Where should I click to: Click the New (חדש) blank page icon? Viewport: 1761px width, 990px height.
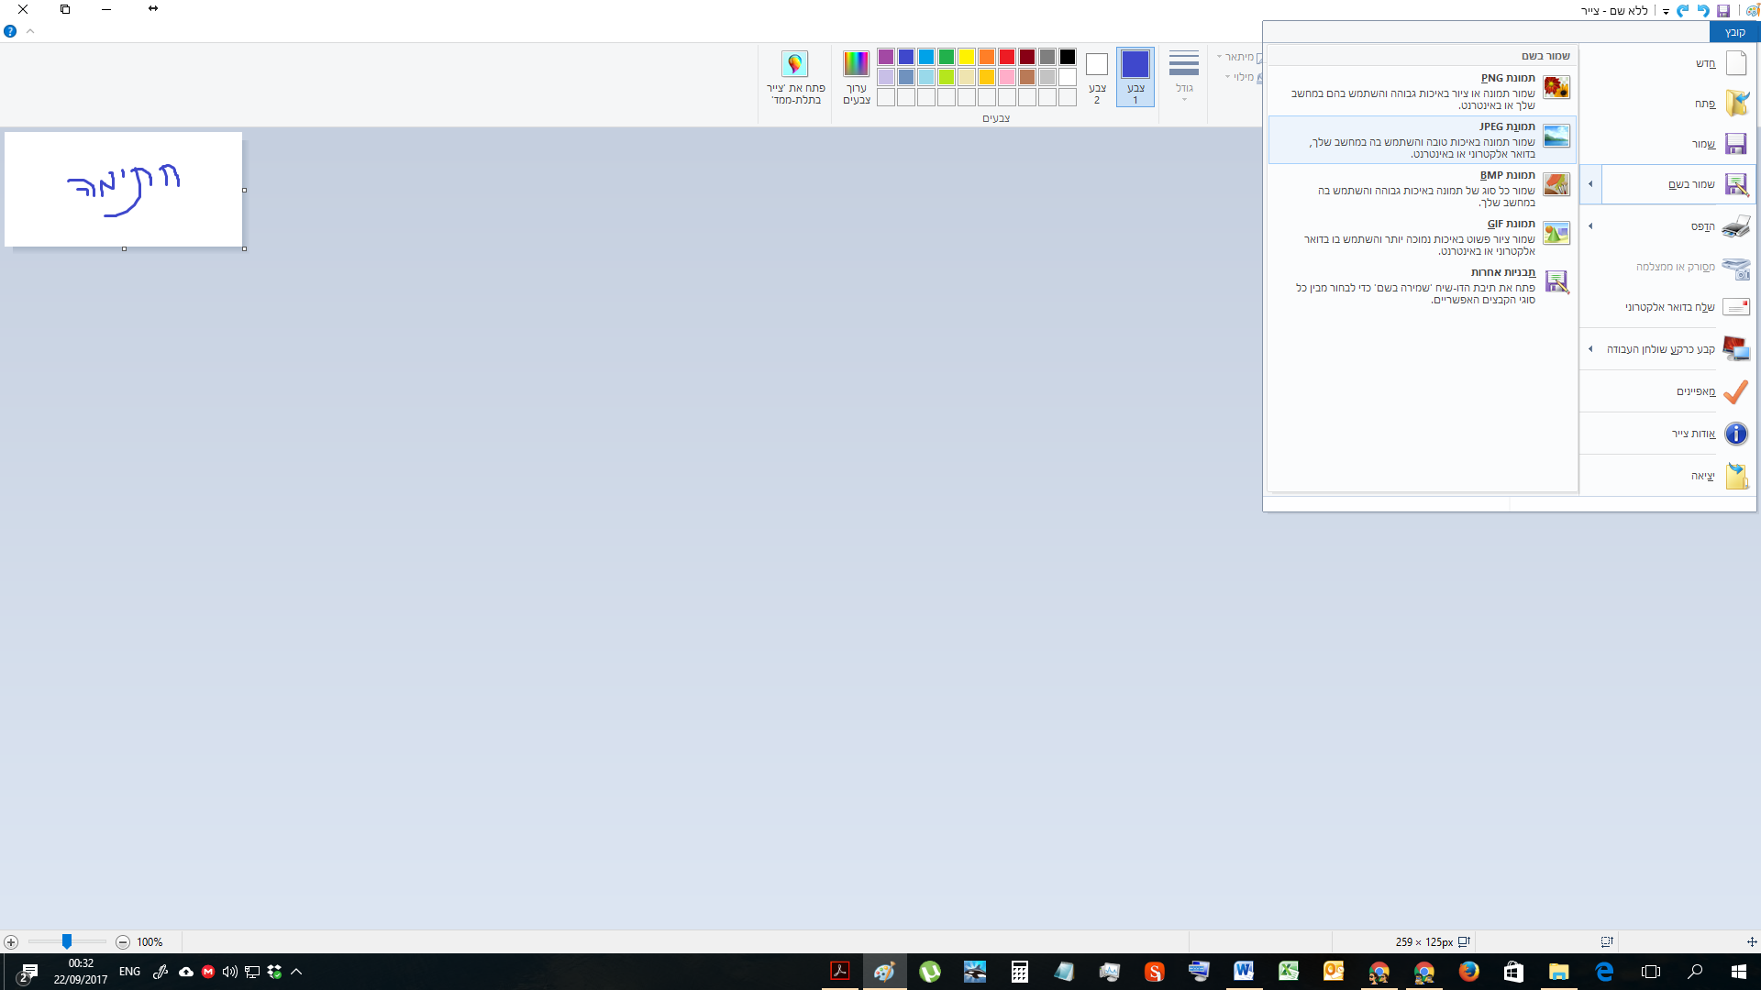[x=1735, y=63]
